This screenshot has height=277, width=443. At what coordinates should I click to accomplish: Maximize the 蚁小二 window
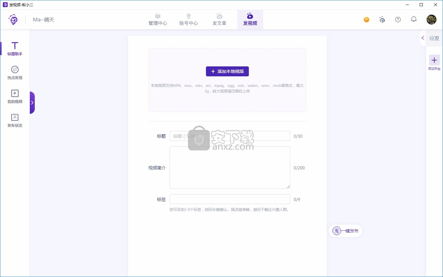tap(421, 5)
